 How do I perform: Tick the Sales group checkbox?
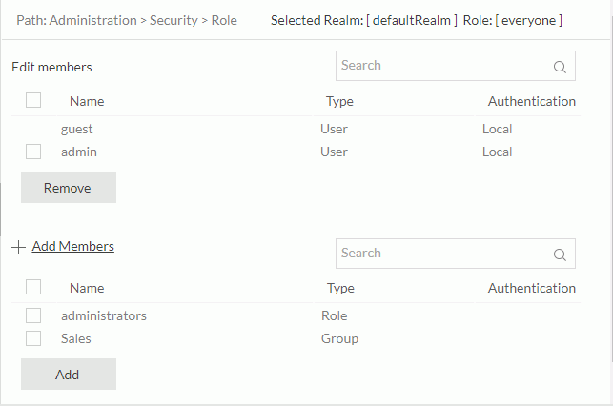33,338
